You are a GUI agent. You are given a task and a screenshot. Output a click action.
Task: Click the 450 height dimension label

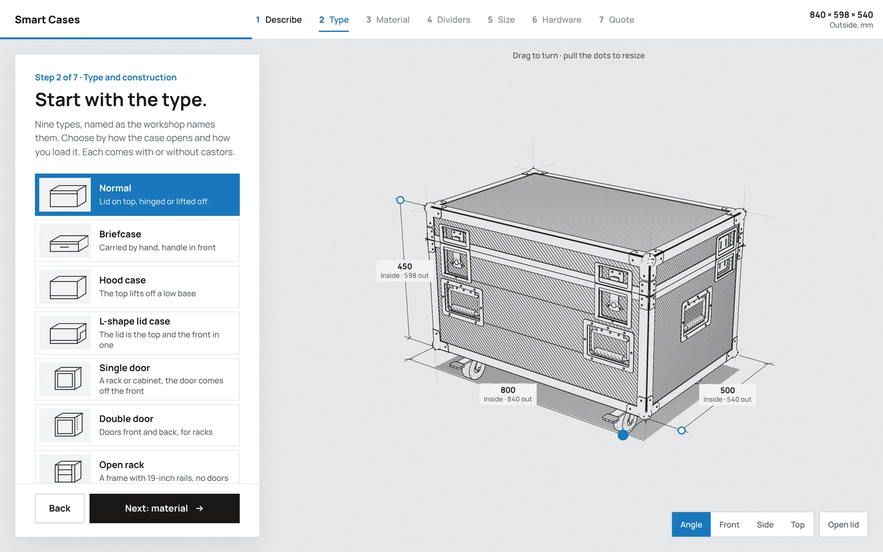404,271
